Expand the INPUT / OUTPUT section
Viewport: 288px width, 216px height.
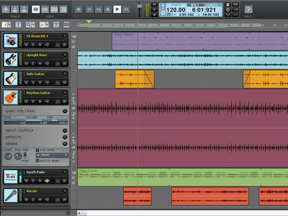click(x=65, y=130)
